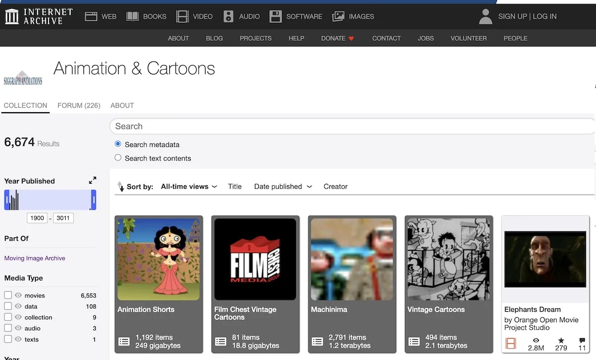Grab the left year range slider handle
This screenshot has width=596, height=360.
tap(7, 200)
